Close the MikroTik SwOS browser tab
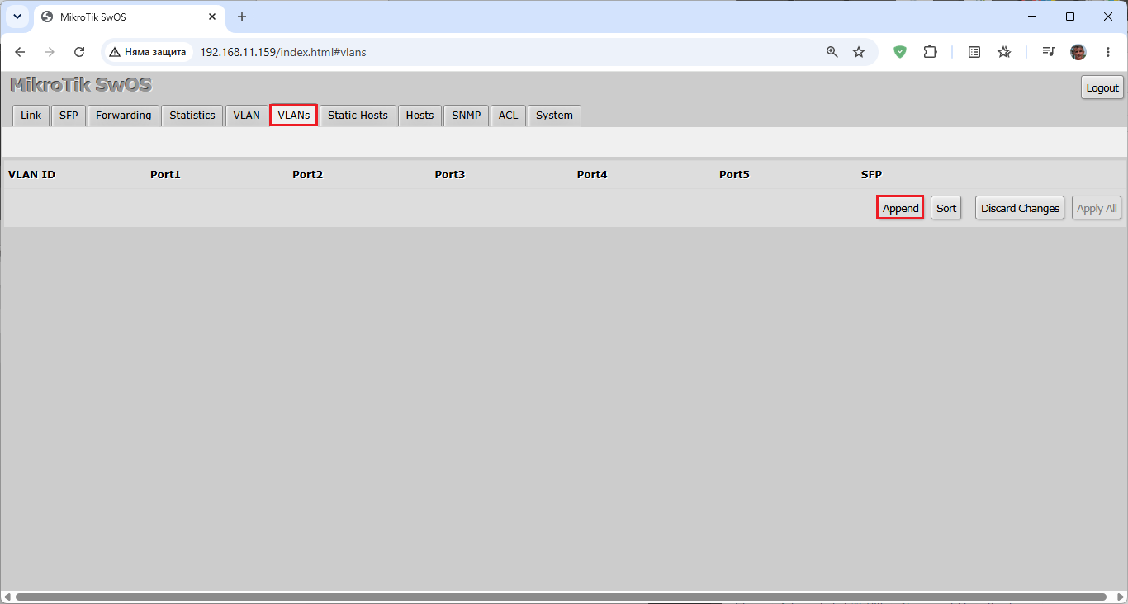The width and height of the screenshot is (1128, 604). click(212, 17)
